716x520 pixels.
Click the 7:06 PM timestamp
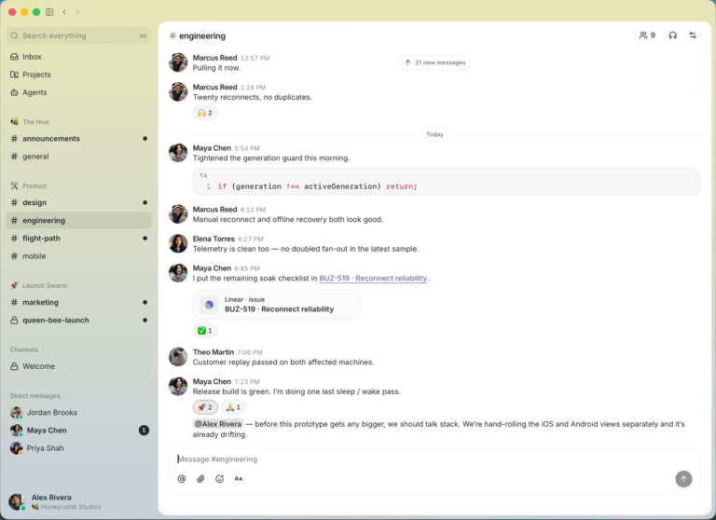tap(250, 352)
